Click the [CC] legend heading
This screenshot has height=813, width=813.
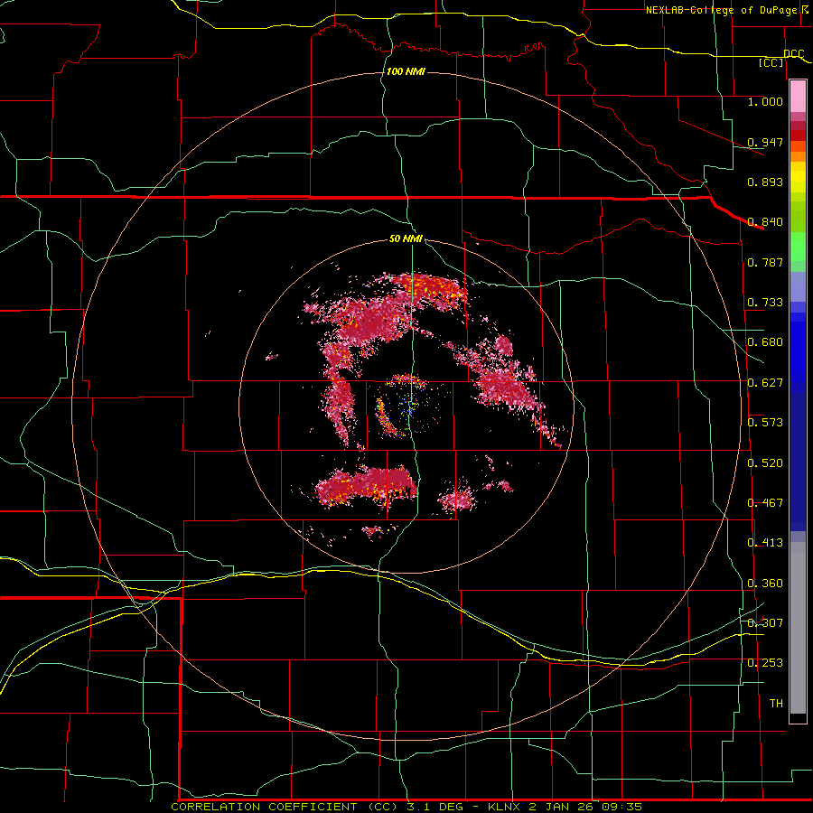(771, 62)
